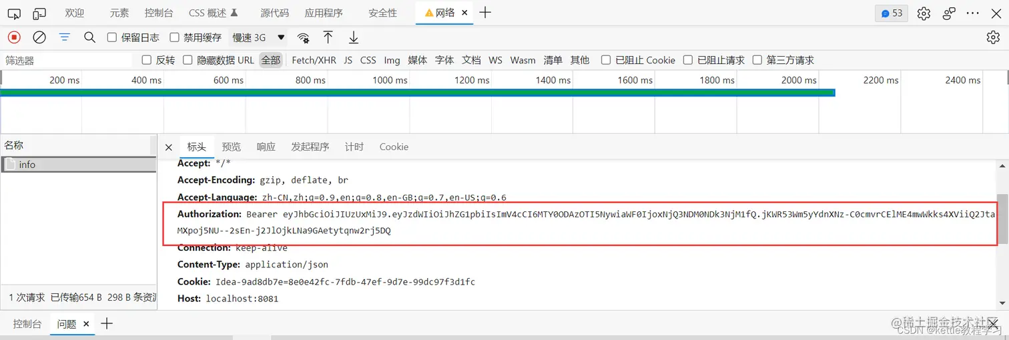Select the Preview tab
The width and height of the screenshot is (1009, 340).
(232, 147)
